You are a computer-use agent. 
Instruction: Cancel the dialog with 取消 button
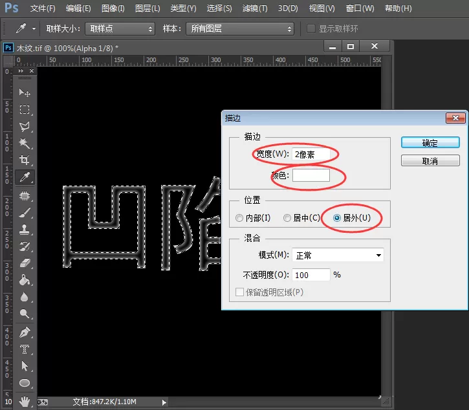[430, 160]
